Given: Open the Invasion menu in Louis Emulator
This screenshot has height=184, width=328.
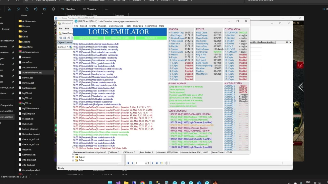Looking at the screenshot, I should tap(102, 26).
